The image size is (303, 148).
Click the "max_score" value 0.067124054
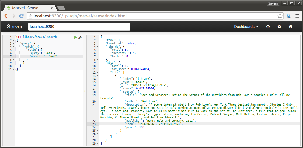coord(140,69)
